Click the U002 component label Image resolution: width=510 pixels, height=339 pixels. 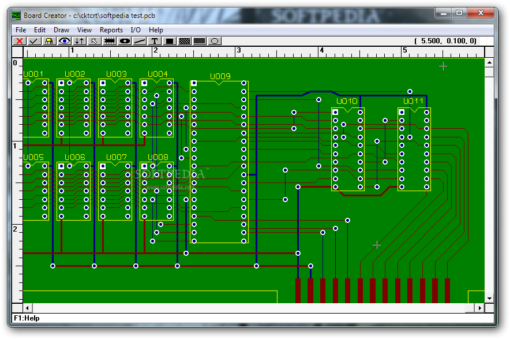[75, 74]
